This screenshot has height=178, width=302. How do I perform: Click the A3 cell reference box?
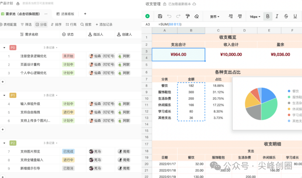coord(148,24)
